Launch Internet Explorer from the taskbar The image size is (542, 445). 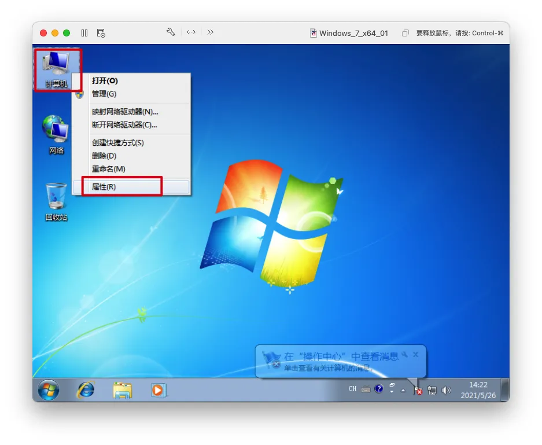coord(86,389)
